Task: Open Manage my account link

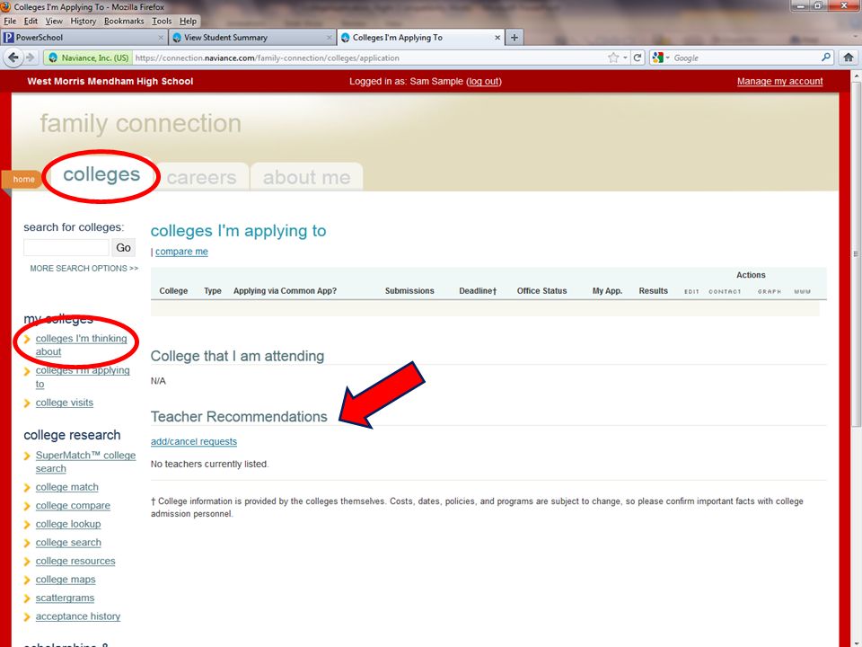Action: click(x=779, y=82)
